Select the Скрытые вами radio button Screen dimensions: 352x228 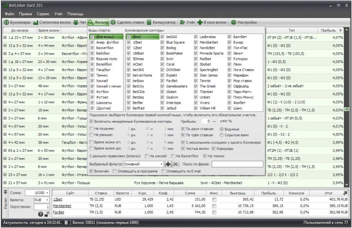pyautogui.click(x=222, y=135)
